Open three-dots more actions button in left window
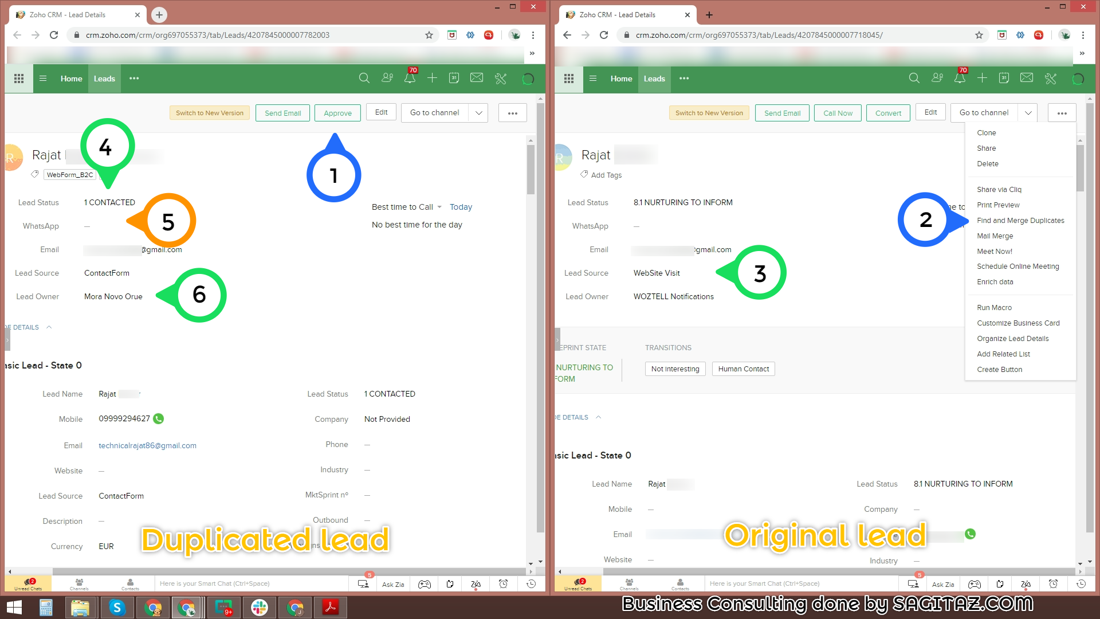This screenshot has width=1100, height=619. point(512,113)
